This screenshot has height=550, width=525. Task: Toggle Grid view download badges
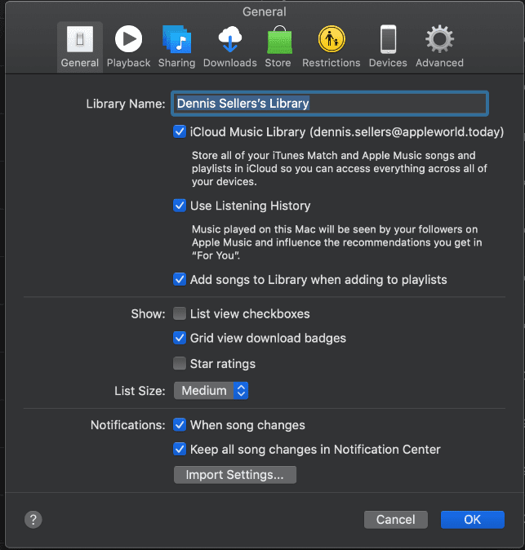(180, 338)
